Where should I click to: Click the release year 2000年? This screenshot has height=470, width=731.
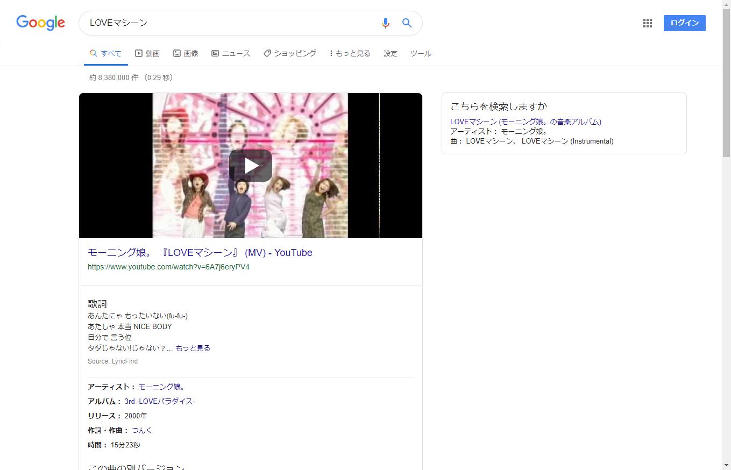136,416
